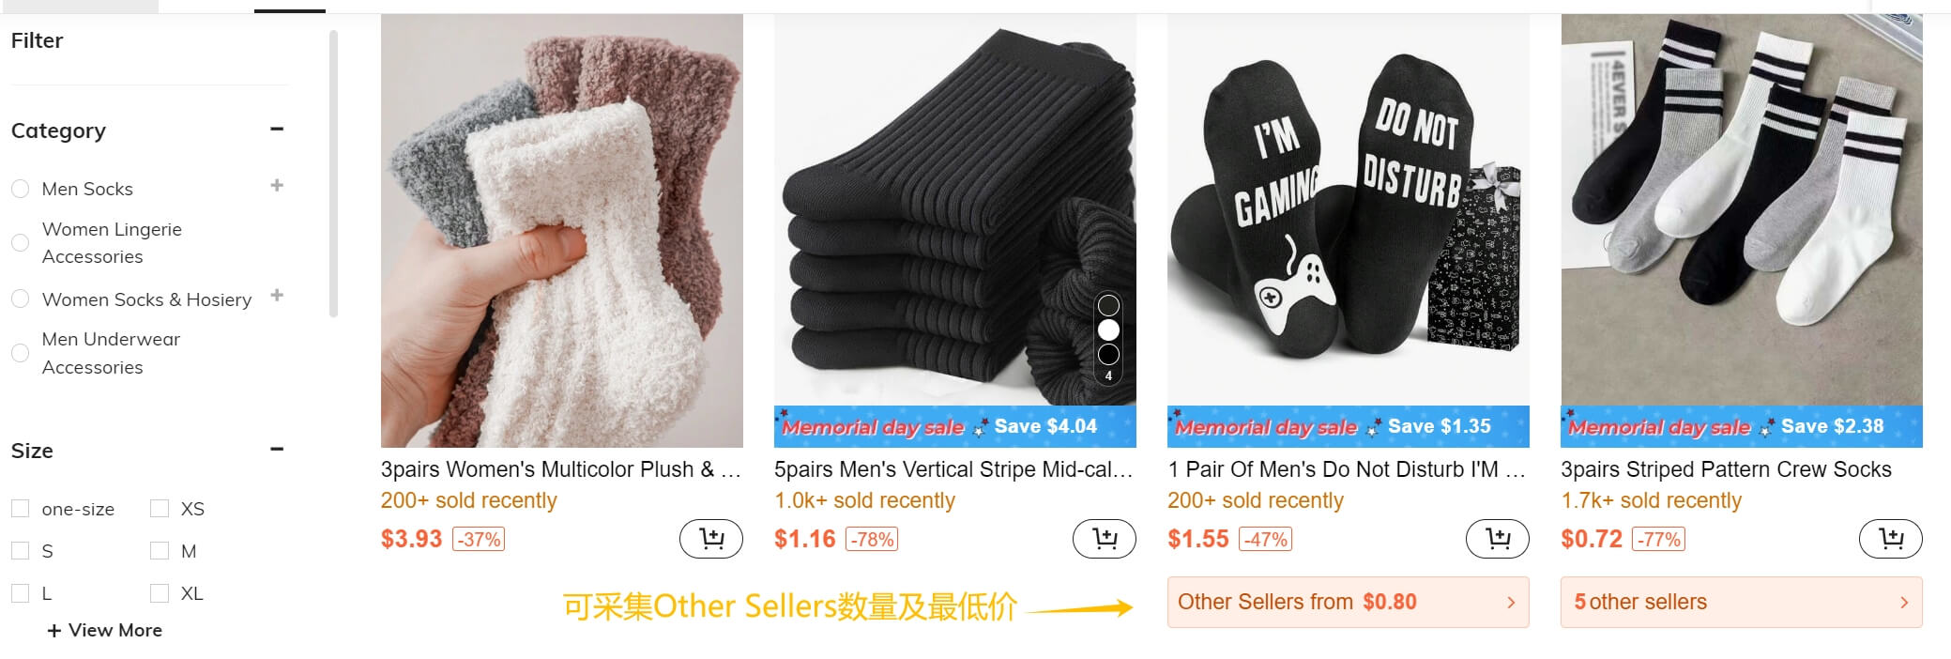Viewport: 1951px width, 659px height.
Task: Add the 5pairs Vertical Stripe socks to cart
Action: (1105, 539)
